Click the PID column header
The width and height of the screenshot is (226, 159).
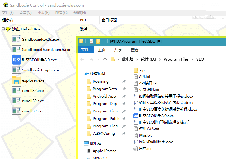tap(83, 20)
